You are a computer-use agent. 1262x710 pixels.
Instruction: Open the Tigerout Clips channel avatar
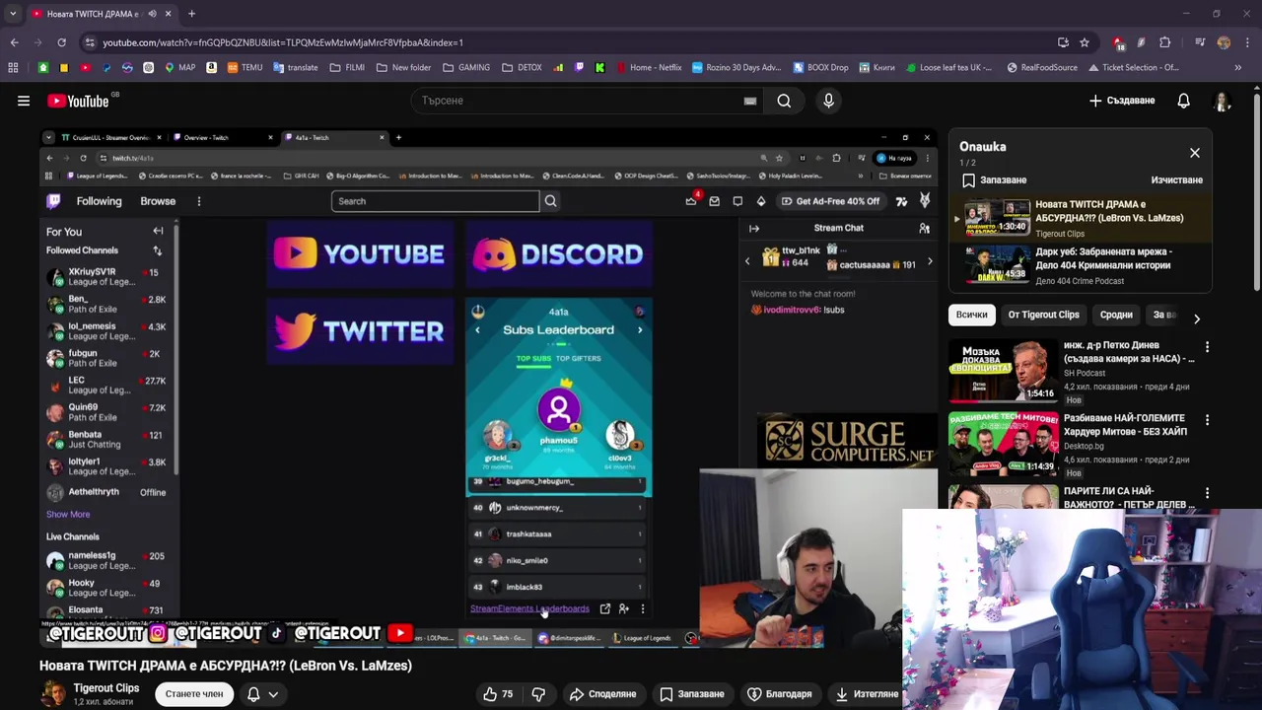pyautogui.click(x=52, y=693)
